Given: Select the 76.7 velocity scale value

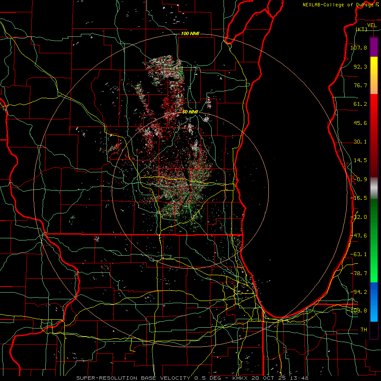Looking at the screenshot, I should click(360, 85).
